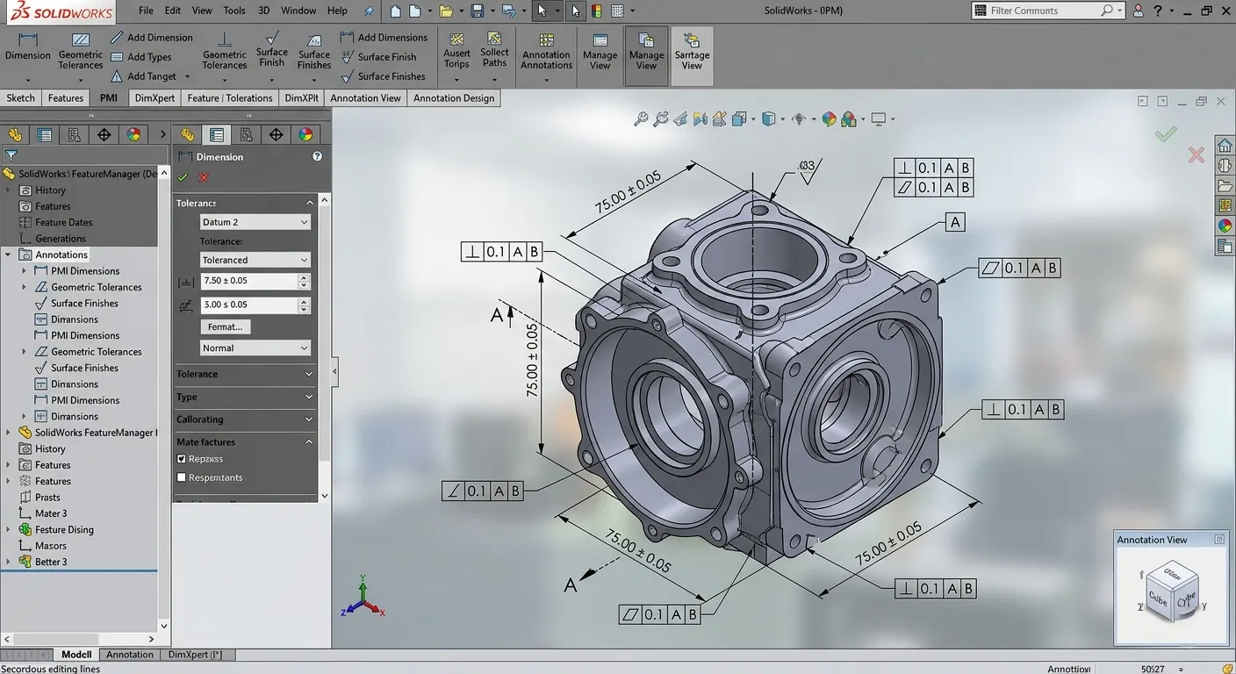1236x674 pixels.
Task: Open the Toleranced dropdown
Action: click(255, 260)
